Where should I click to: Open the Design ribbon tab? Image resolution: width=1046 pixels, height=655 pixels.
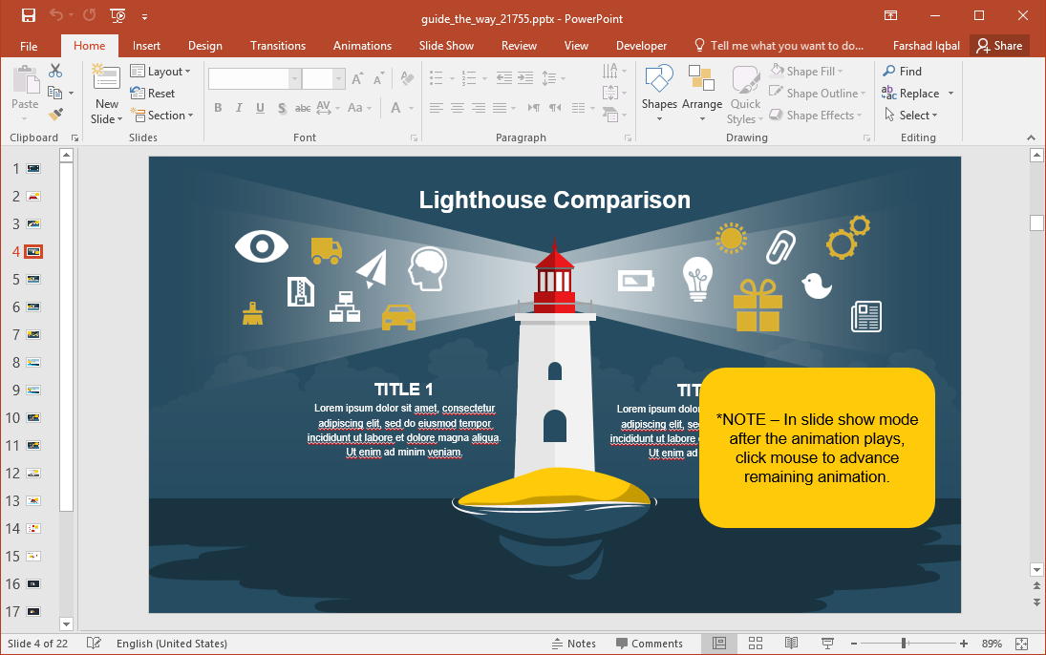point(204,45)
